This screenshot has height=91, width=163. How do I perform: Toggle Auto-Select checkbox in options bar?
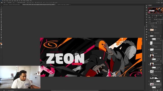coord(7,3)
